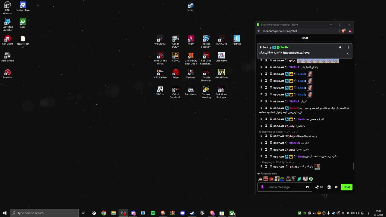Select the Rocket League desktop icon

coord(206,42)
